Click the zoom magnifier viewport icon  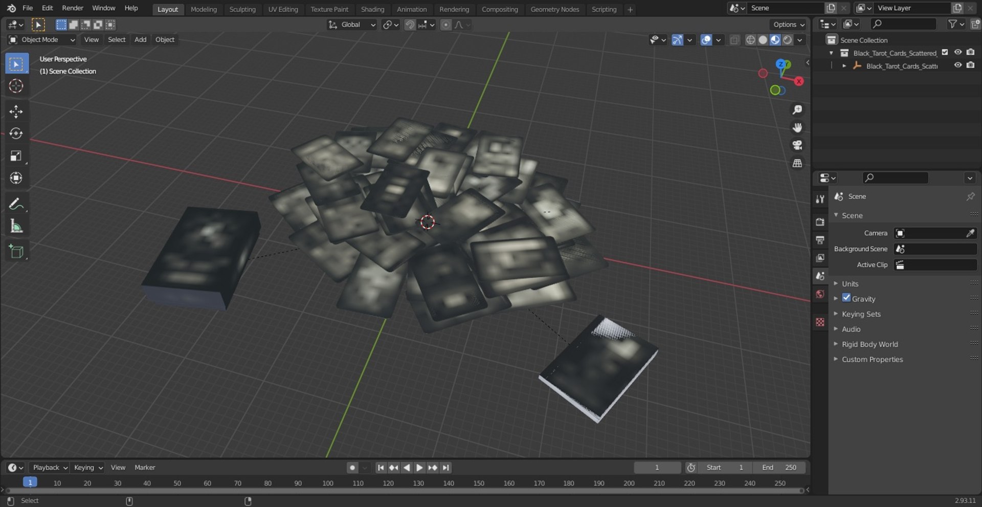tap(797, 110)
